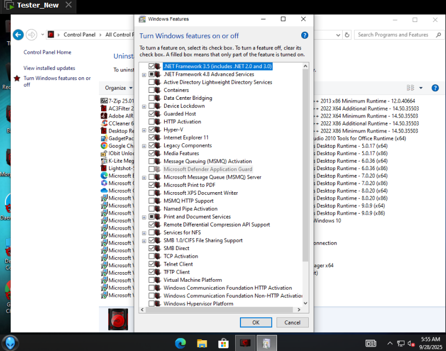Expand SMB 1.0/CIFS File Sharing Support

(x=144, y=241)
